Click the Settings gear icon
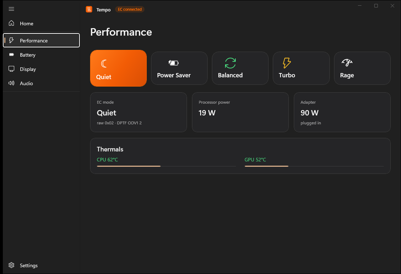The image size is (401, 274). pyautogui.click(x=11, y=265)
